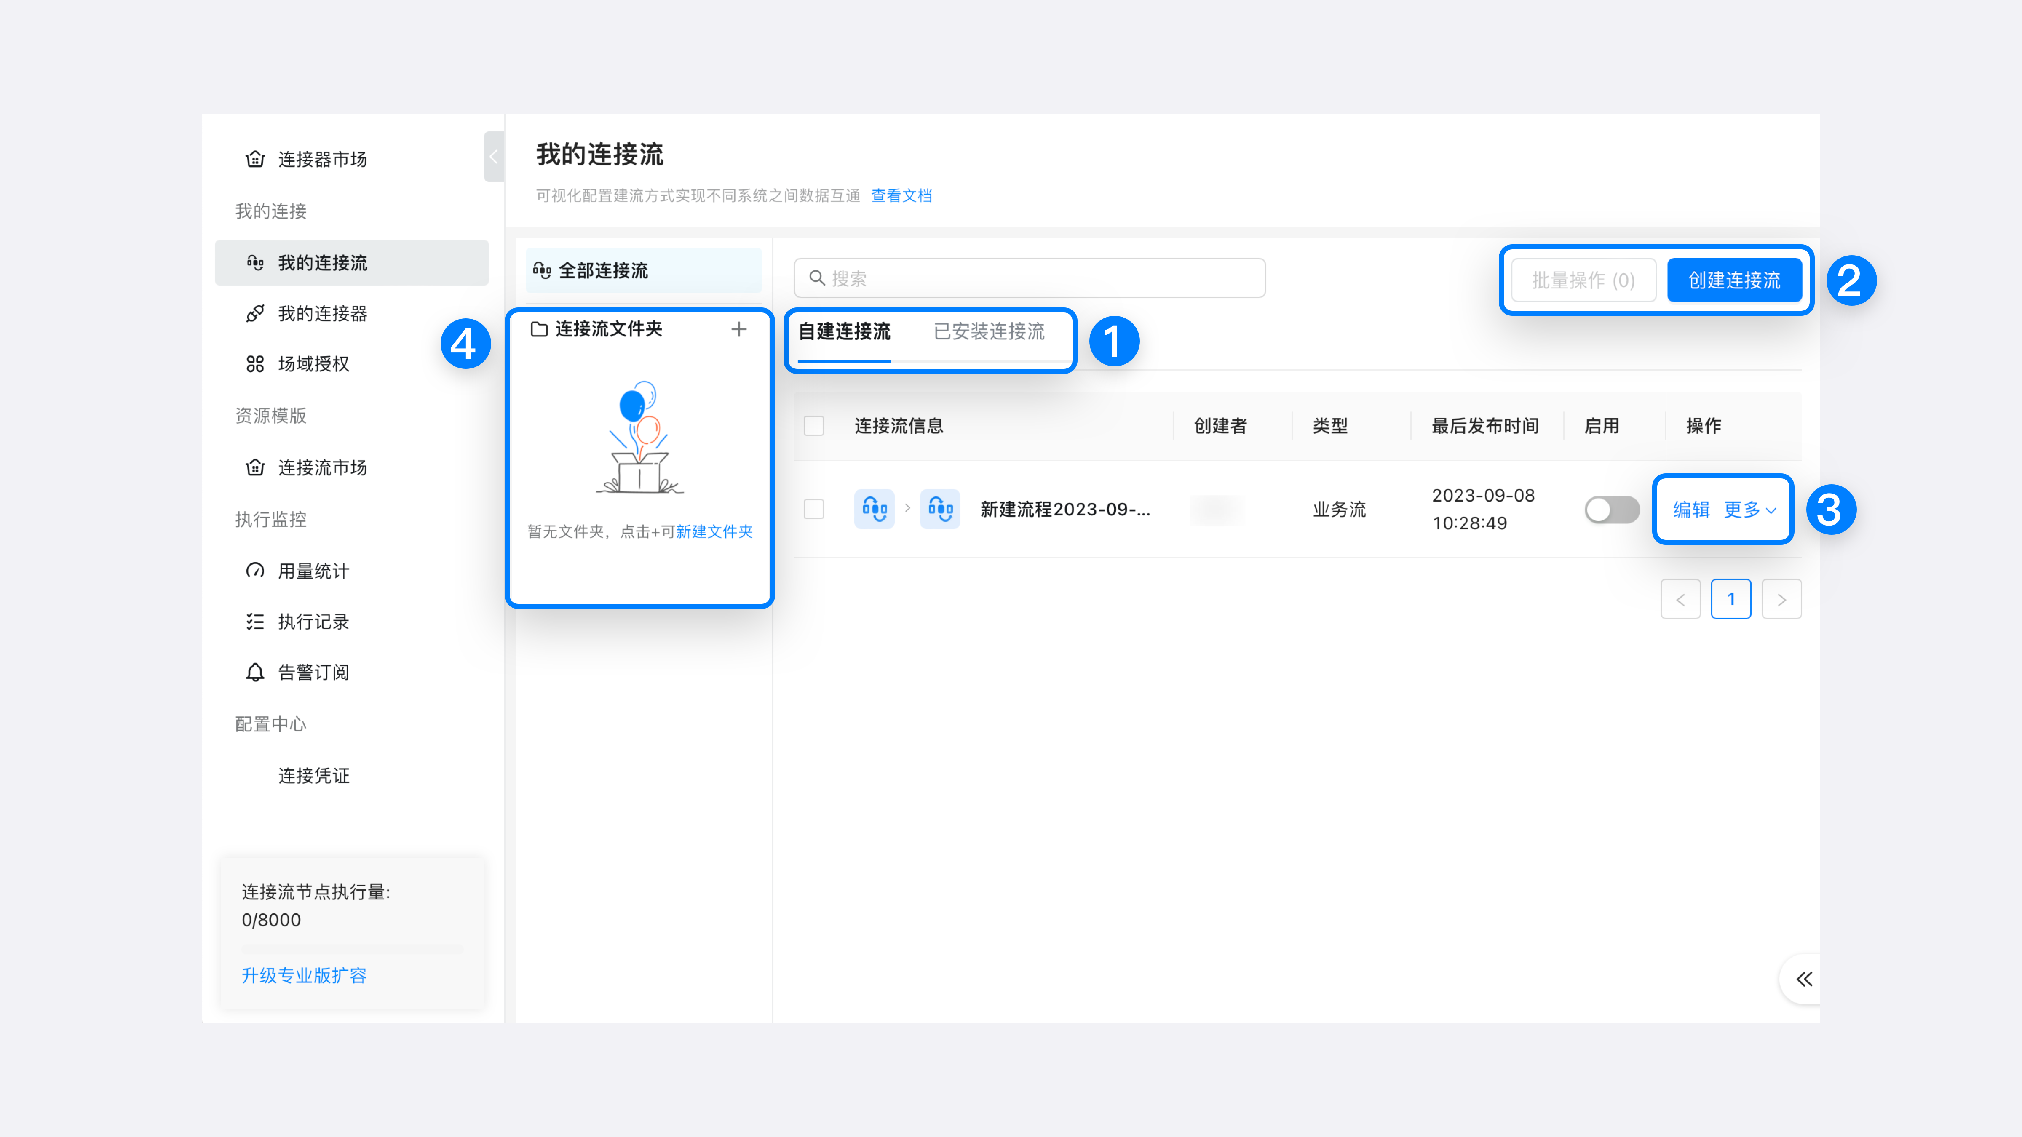
Task: Enable the toggle for 新建流程2023-09 flow
Action: (x=1612, y=509)
